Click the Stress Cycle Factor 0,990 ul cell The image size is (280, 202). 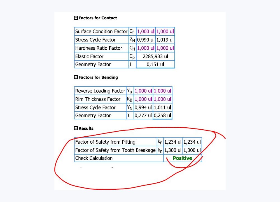click(x=146, y=40)
